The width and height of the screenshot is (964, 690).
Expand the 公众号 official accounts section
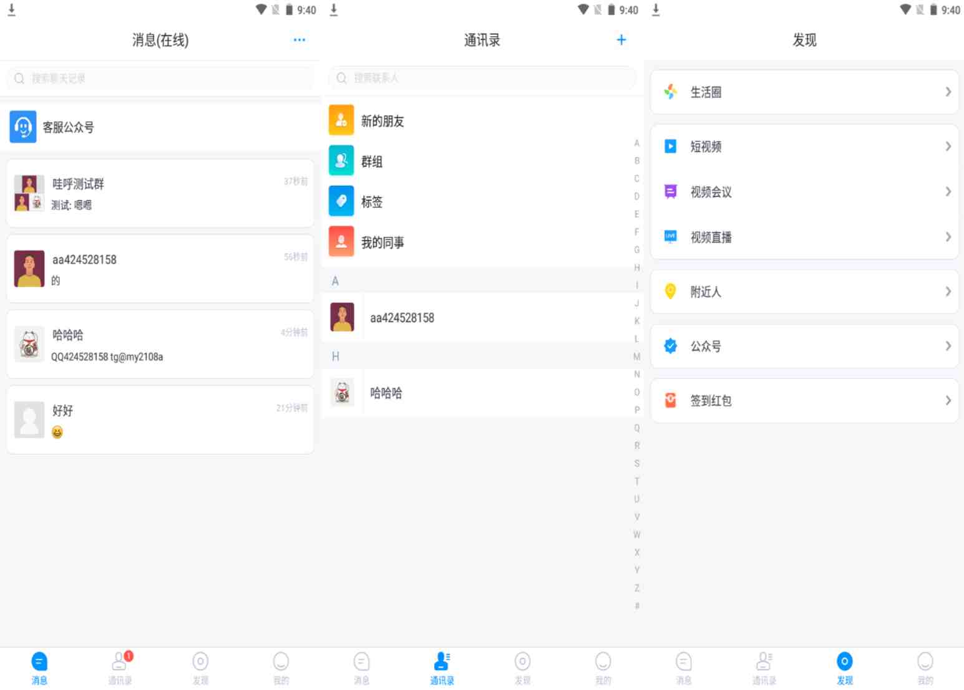pos(804,346)
